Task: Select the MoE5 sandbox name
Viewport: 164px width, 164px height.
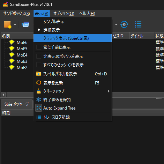Action: [x=22, y=49]
